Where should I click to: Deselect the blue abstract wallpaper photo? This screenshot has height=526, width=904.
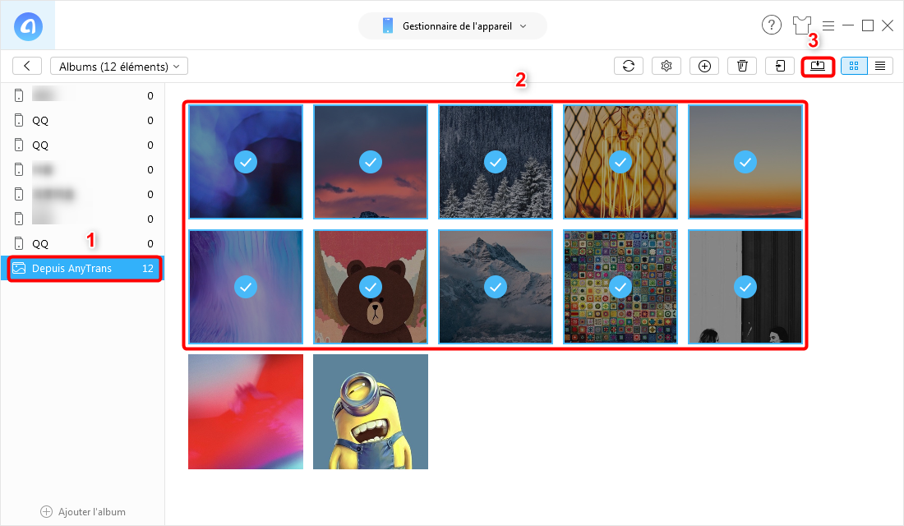246,161
